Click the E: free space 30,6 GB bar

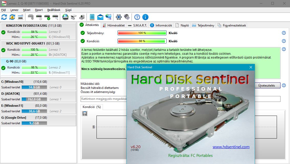pyautogui.click(x=34, y=111)
